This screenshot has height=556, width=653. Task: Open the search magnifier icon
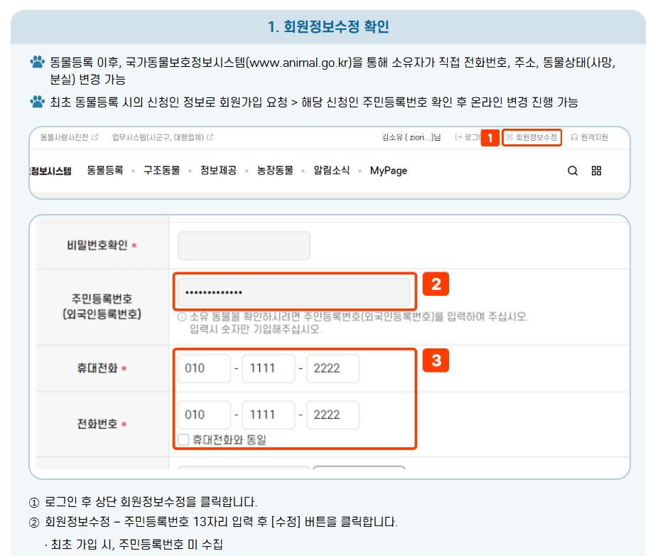(574, 171)
